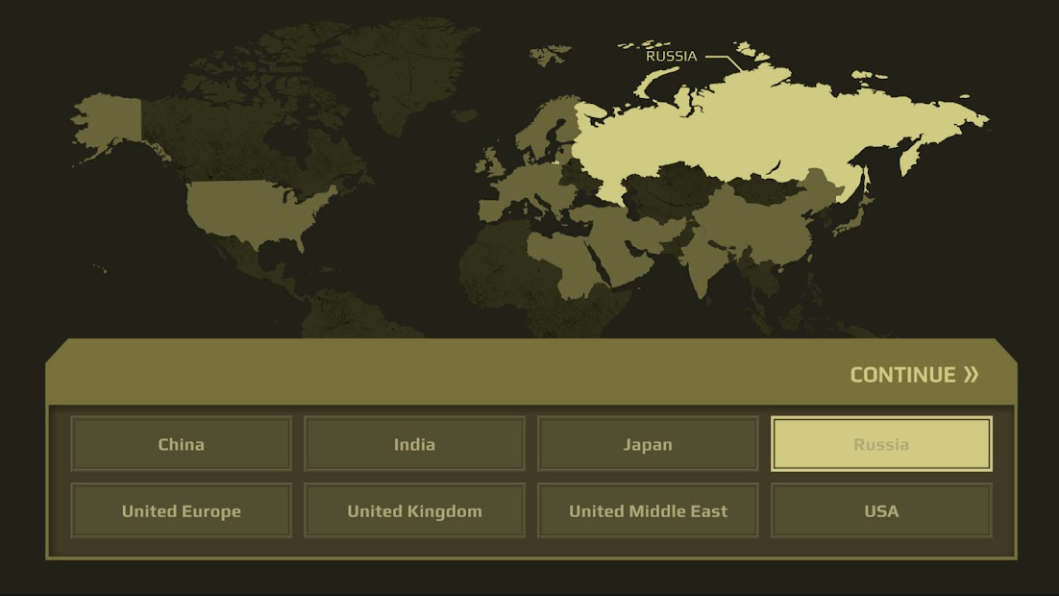Select United Europe as your nation
The height and width of the screenshot is (596, 1059).
[x=181, y=510]
